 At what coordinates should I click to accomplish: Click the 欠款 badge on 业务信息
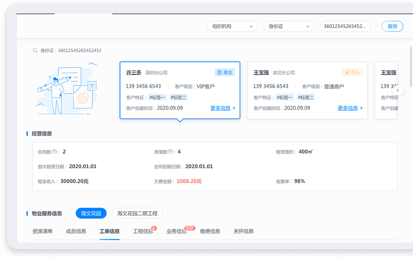point(189,228)
